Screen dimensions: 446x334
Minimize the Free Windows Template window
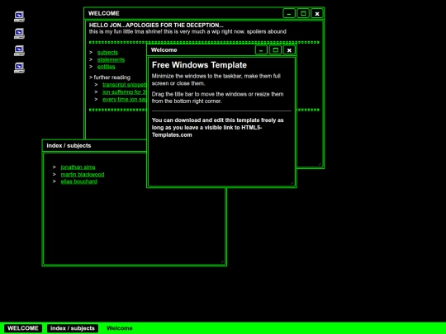tap(261, 50)
